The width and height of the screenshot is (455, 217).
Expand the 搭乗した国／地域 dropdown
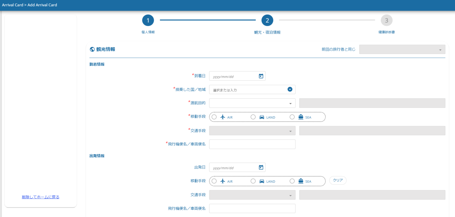coord(290,89)
